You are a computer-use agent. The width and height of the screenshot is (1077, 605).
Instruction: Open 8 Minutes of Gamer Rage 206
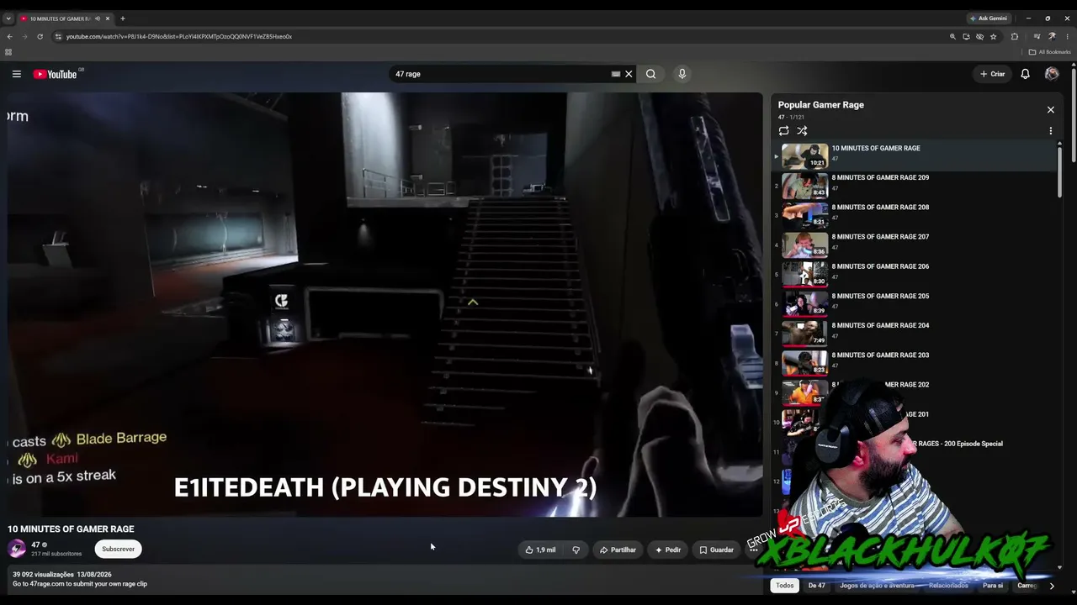pos(915,273)
